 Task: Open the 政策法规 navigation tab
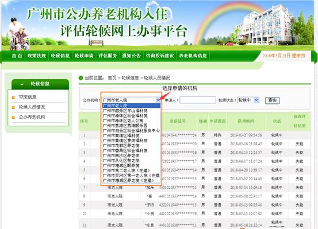coord(37,56)
